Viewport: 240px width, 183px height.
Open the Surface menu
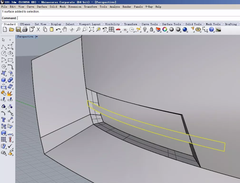click(42, 6)
